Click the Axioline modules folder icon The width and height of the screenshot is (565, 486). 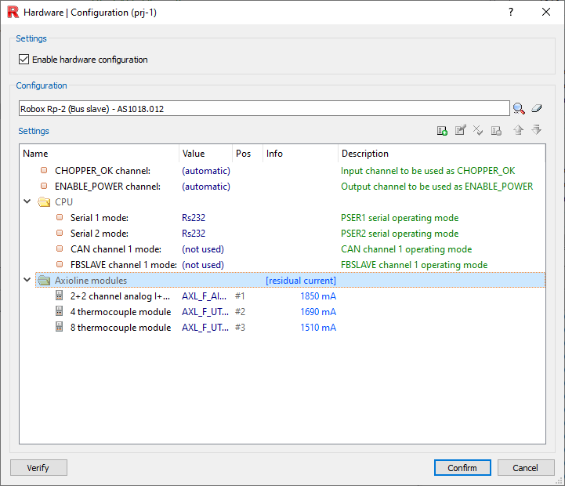[44, 280]
